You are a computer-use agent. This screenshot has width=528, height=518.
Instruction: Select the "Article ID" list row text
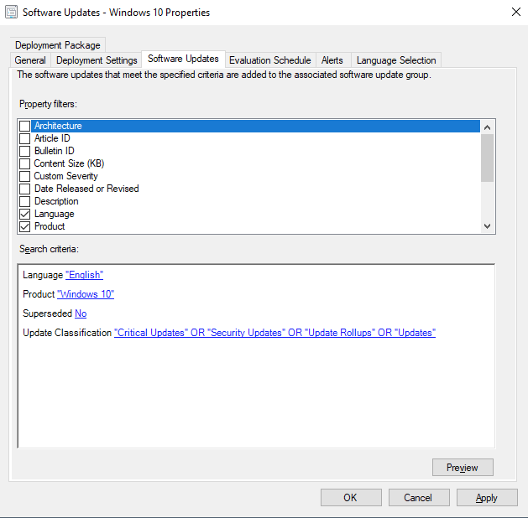coord(52,138)
